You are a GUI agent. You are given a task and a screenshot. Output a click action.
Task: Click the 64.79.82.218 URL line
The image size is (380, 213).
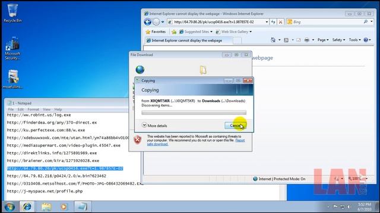pyautogui.click(x=56, y=176)
